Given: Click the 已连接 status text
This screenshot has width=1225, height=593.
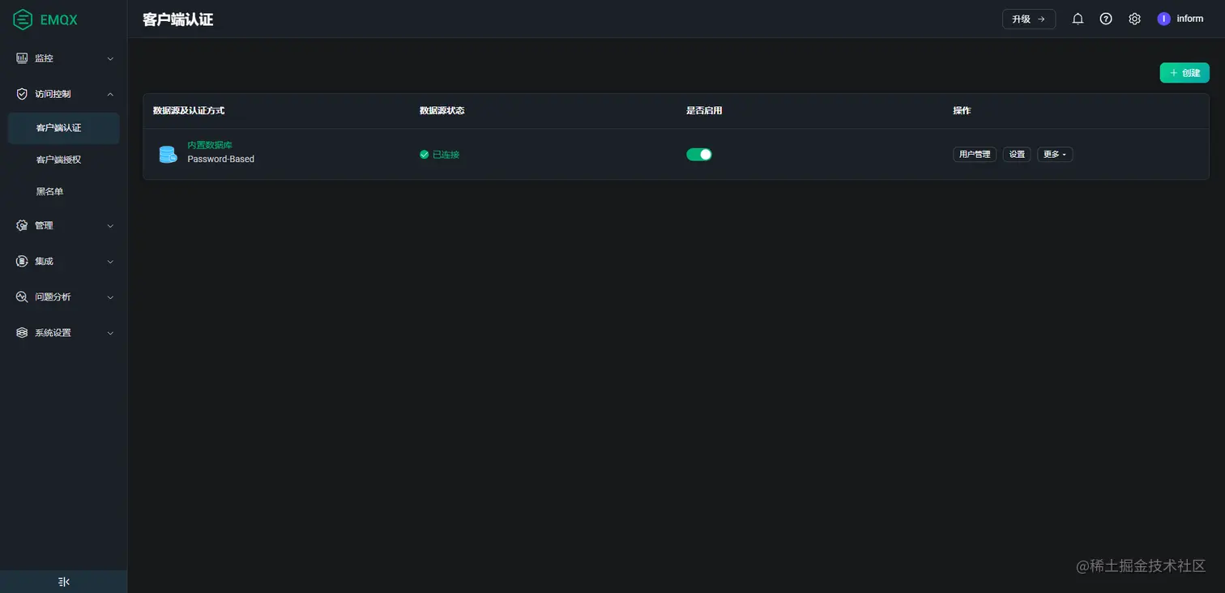Looking at the screenshot, I should pyautogui.click(x=446, y=154).
